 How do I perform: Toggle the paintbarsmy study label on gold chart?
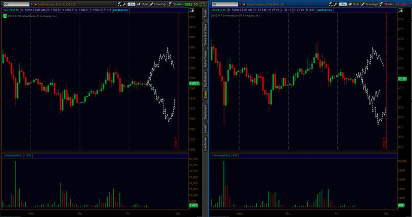click(x=120, y=10)
